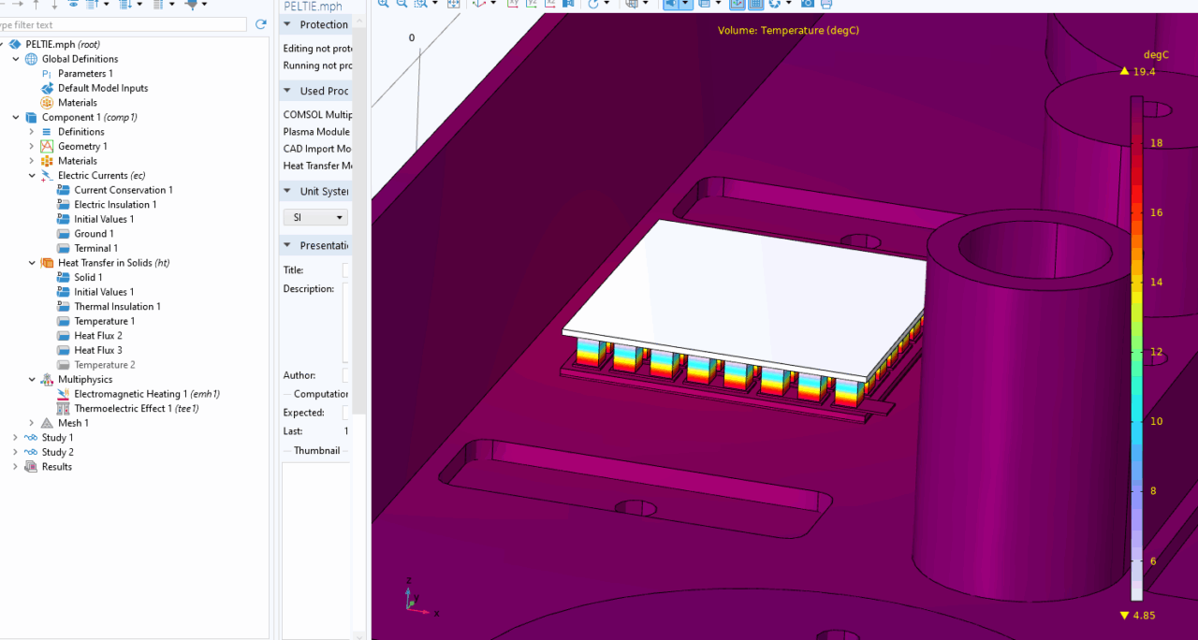Click the XYZ axis triad in graphics

pos(420,597)
